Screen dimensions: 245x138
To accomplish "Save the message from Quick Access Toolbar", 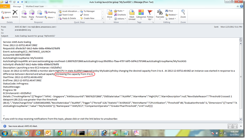I will coord(6,2).
